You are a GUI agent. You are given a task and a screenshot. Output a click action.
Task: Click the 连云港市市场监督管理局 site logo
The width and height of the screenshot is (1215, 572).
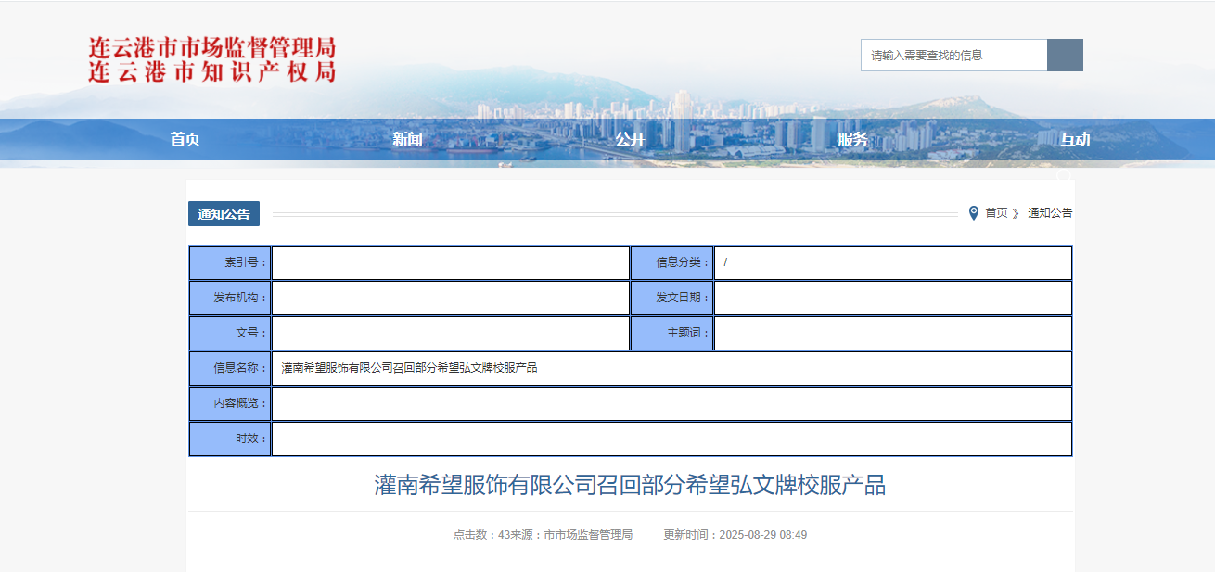click(x=211, y=59)
